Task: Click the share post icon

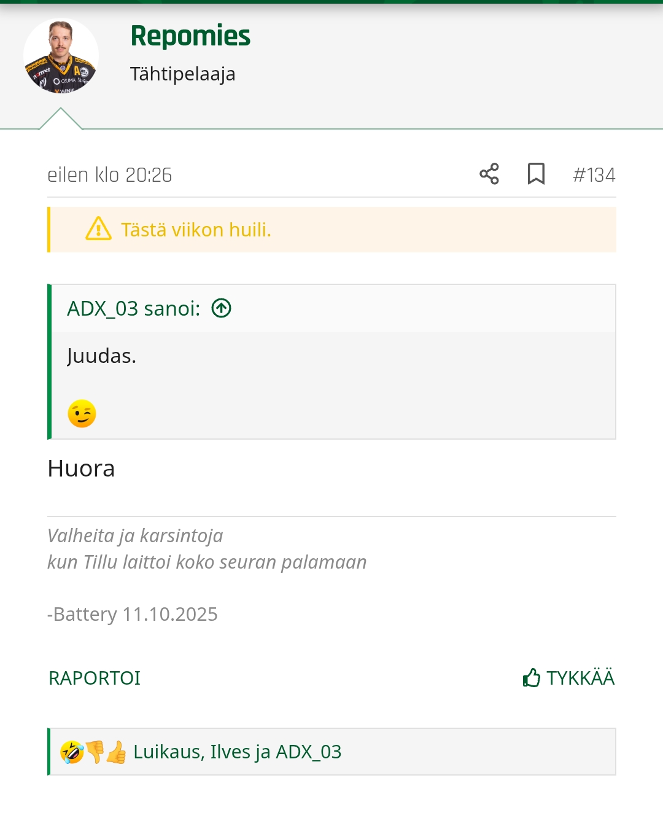Action: [x=489, y=174]
